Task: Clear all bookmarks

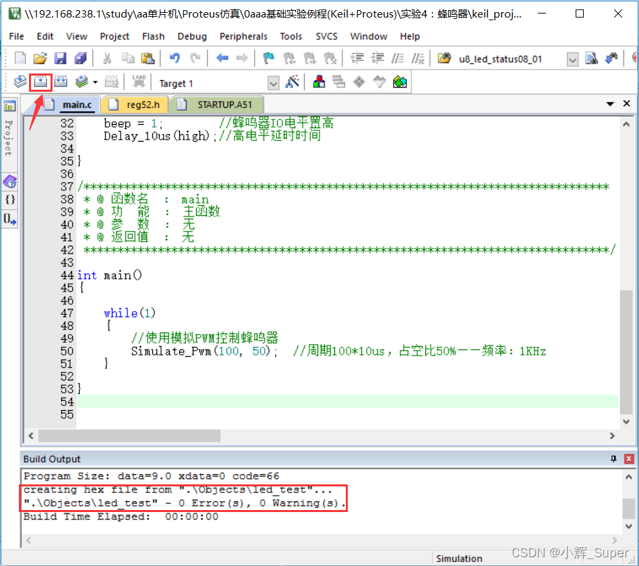Action: 330,58
